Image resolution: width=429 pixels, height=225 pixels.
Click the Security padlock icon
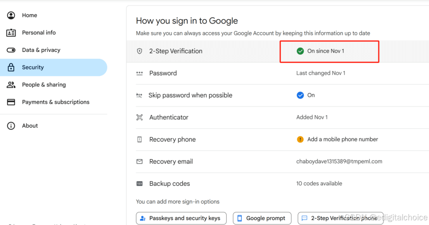pyautogui.click(x=11, y=67)
